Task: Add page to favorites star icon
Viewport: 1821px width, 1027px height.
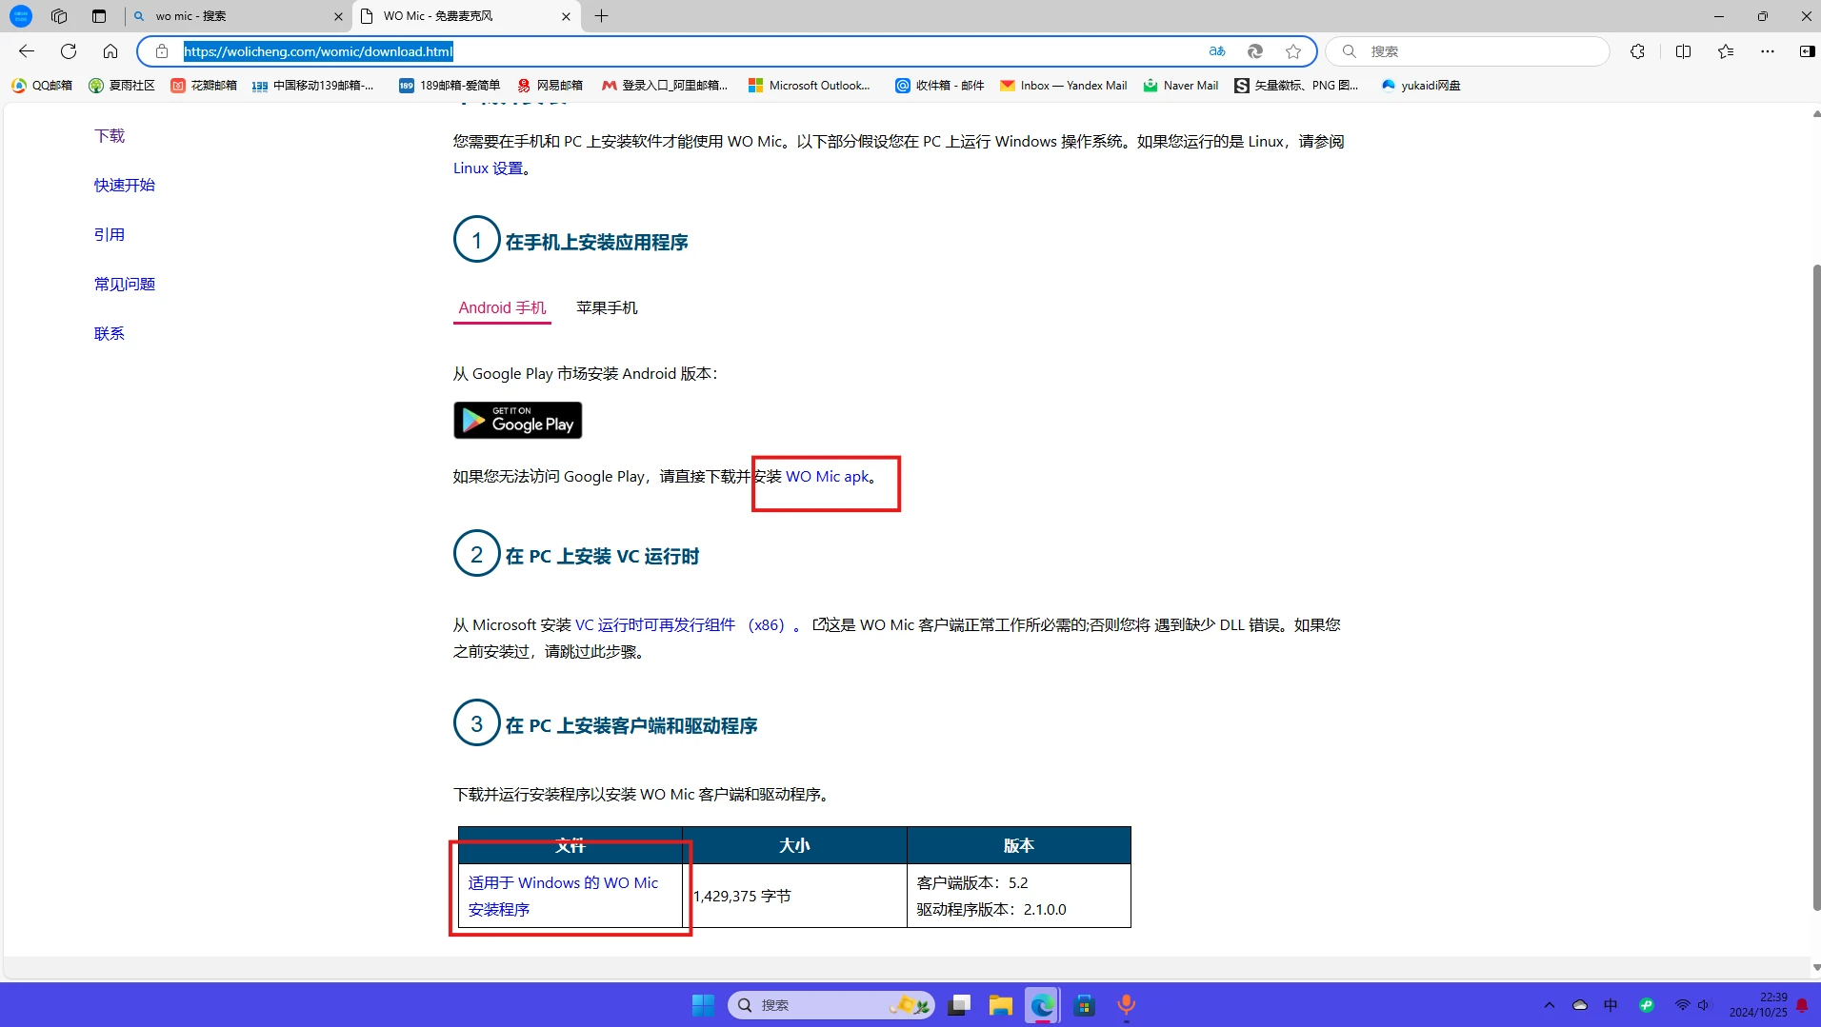Action: (x=1292, y=51)
